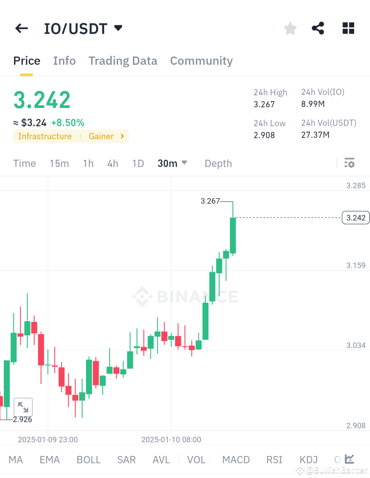Click the 3.242 current price label
This screenshot has height=478, width=370.
pyautogui.click(x=355, y=217)
